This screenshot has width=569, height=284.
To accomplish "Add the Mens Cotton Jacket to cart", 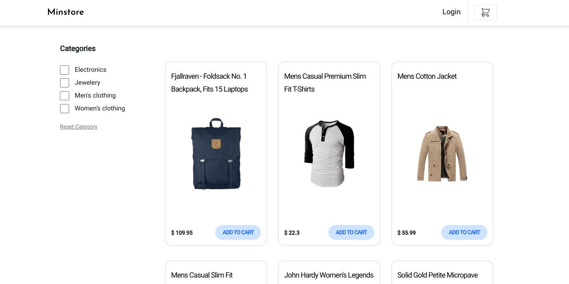I will 464,232.
